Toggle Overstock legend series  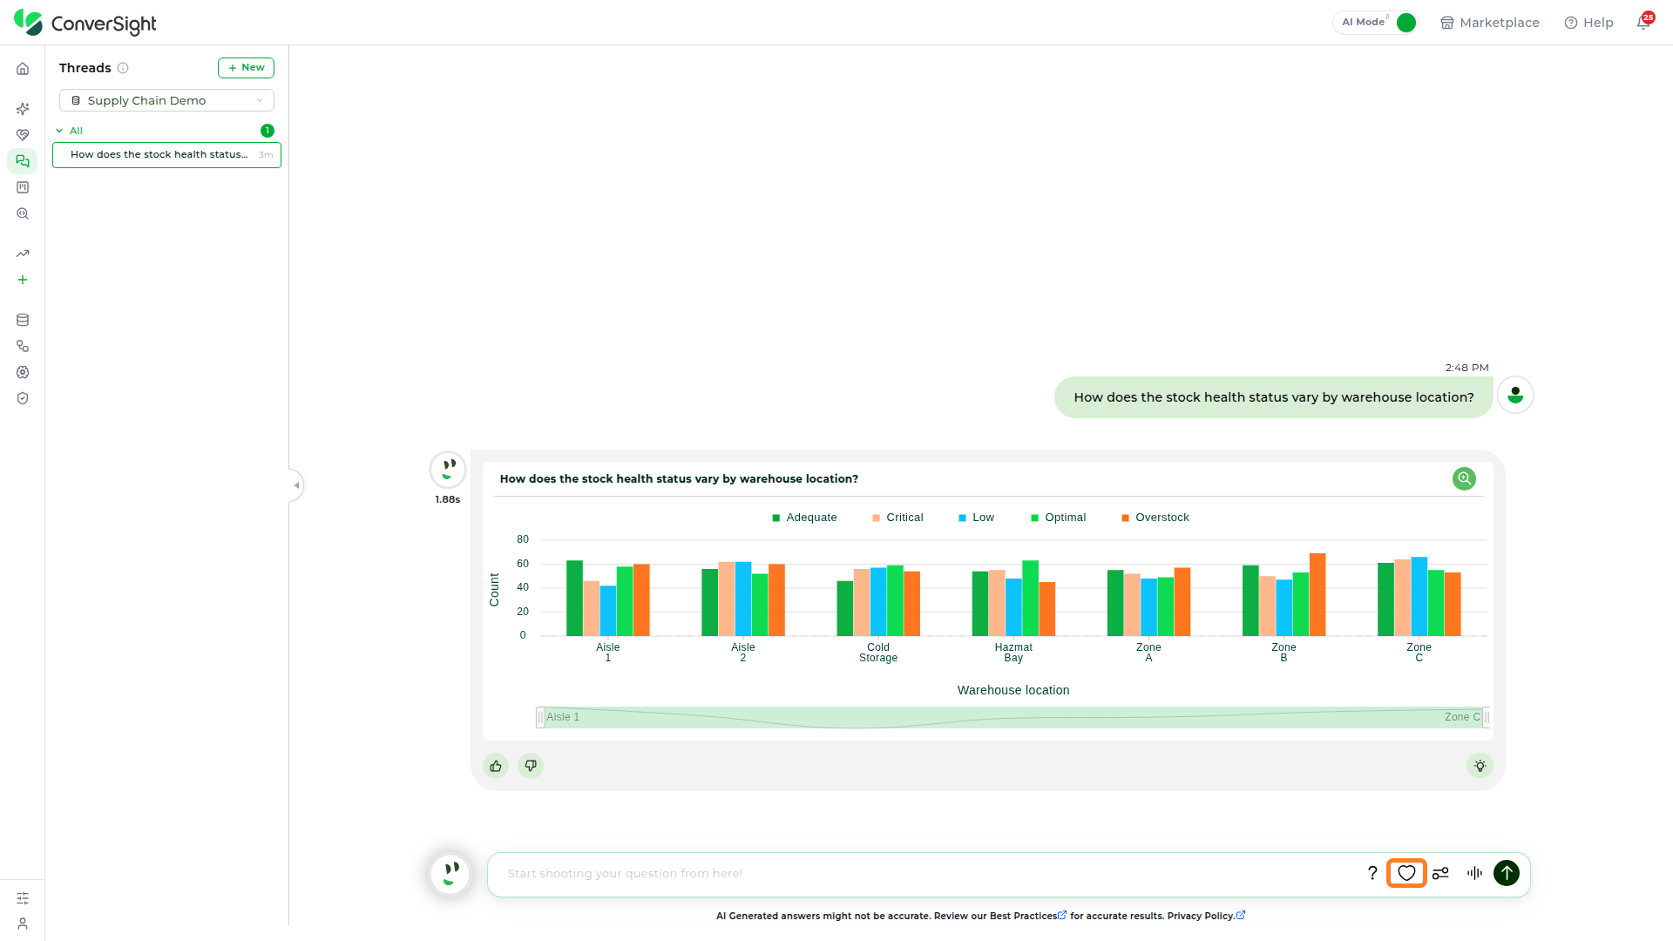1155,518
